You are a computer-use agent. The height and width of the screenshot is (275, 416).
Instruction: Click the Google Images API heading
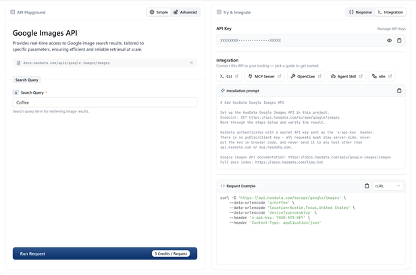45,33
